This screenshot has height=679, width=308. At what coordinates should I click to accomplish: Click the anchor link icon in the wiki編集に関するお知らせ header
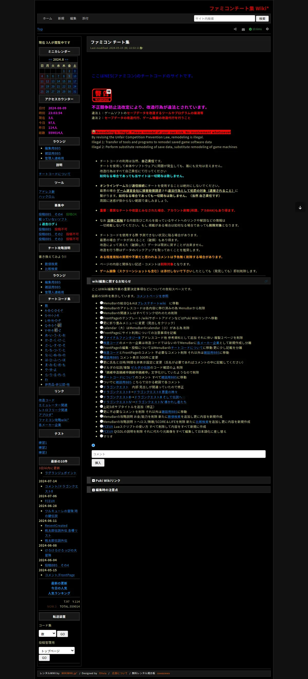click(x=266, y=281)
